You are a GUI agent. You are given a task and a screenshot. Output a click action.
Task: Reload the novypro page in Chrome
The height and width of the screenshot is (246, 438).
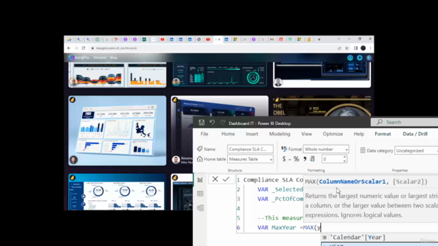83,48
